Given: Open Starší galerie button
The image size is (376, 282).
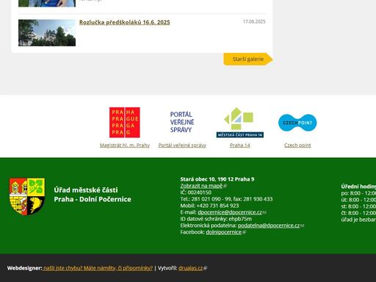Looking at the screenshot, I should point(248,59).
